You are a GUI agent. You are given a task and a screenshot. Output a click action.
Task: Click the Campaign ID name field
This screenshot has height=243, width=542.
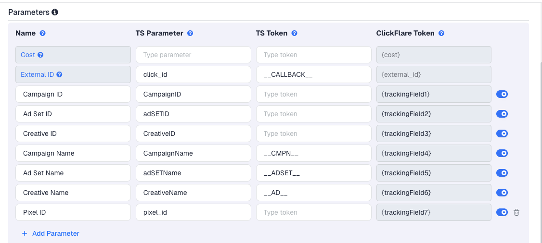(x=73, y=94)
